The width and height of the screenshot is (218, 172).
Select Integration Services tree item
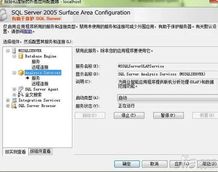[x=39, y=100]
